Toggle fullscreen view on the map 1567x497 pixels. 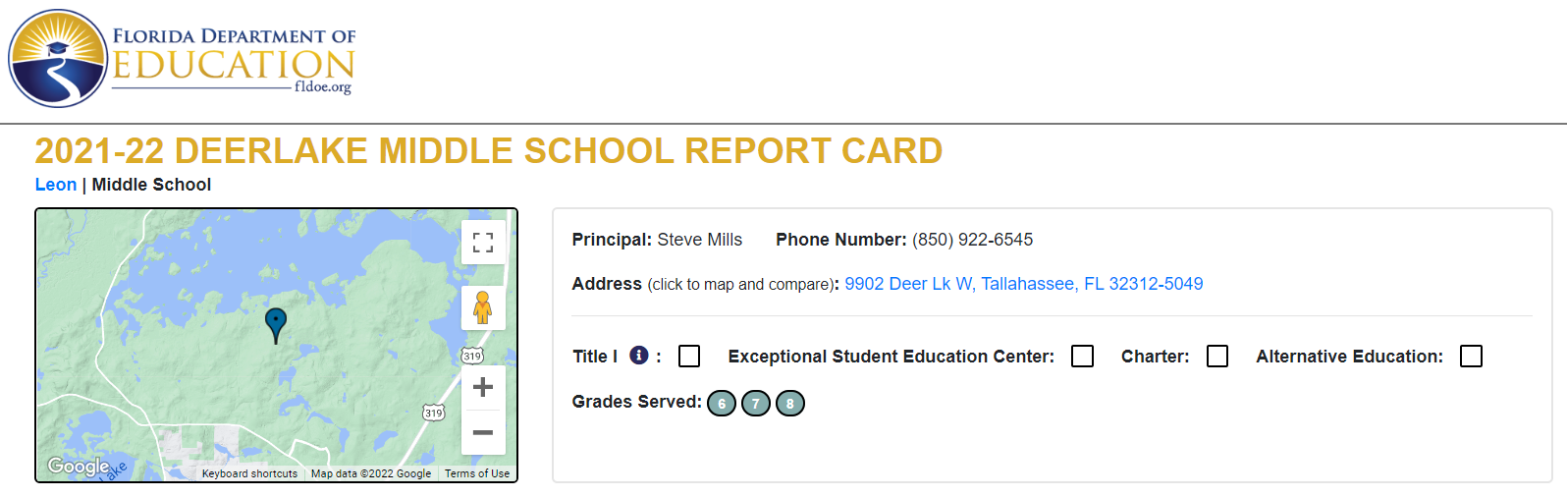483,242
